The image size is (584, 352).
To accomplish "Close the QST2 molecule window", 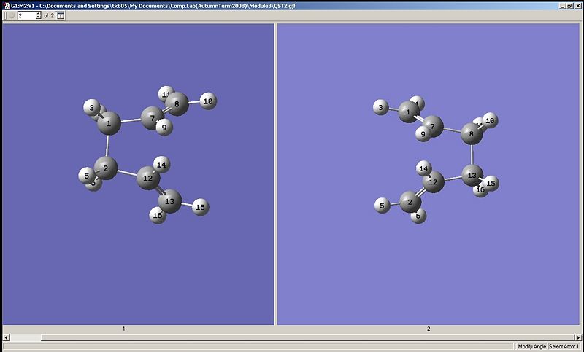I will 577,5.
